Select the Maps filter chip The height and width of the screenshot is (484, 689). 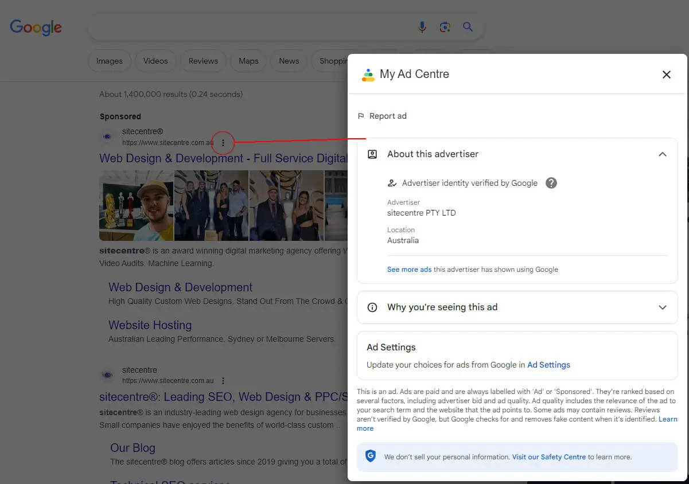248,61
